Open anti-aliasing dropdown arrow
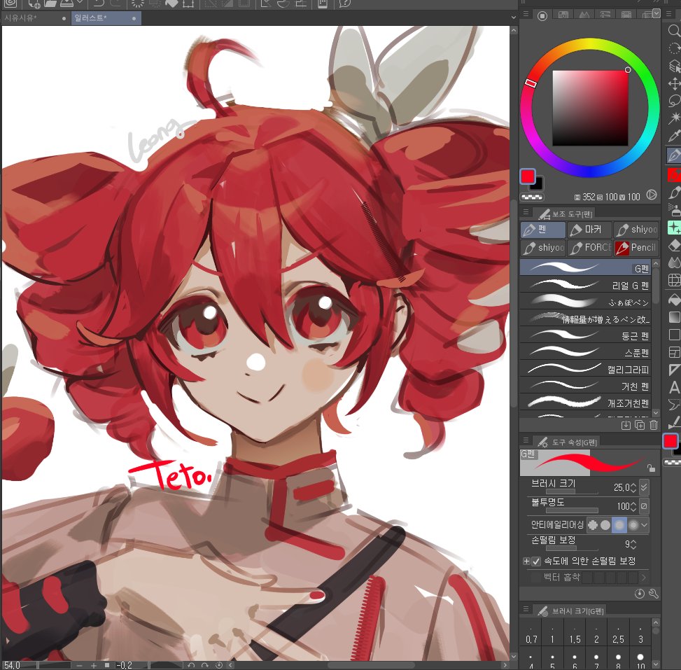 point(645,525)
